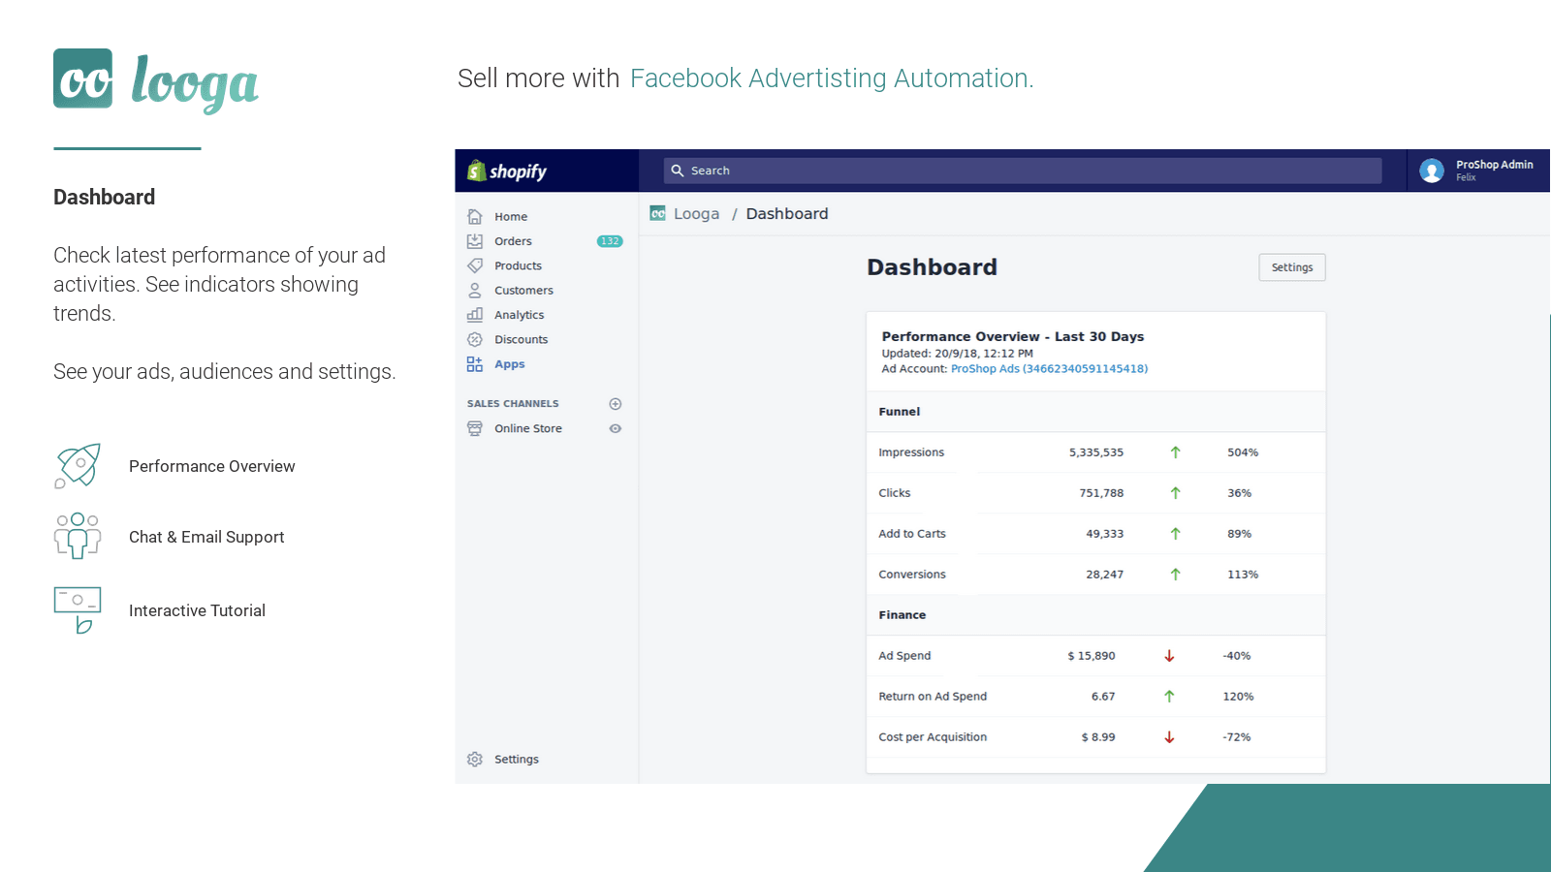Select the Orders icon in the sidebar
Viewport: 1551px width, 872px height.
[474, 240]
